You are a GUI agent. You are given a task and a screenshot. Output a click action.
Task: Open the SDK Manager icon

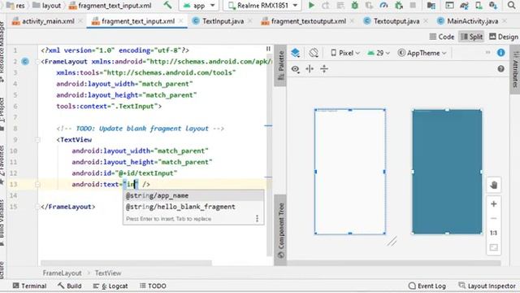coord(493,6)
